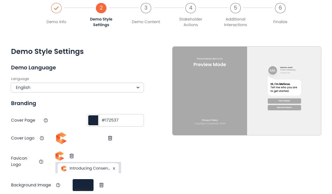The width and height of the screenshot is (332, 194).
Task: Click the First Viewer preview button
Action: [x=284, y=101]
